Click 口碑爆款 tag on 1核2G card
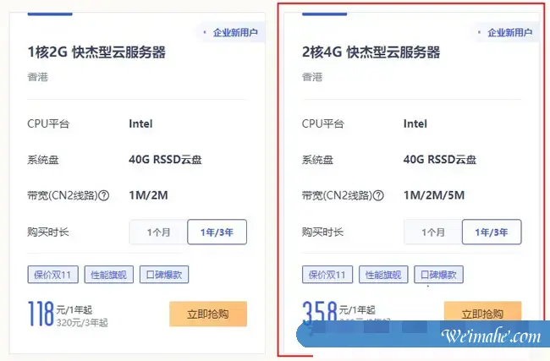The width and height of the screenshot is (550, 361). click(164, 275)
